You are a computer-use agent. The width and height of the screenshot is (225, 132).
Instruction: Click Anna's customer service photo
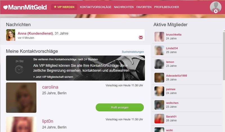coord(11,35)
